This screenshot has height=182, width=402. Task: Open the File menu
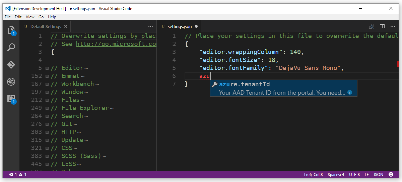pyautogui.click(x=8, y=17)
